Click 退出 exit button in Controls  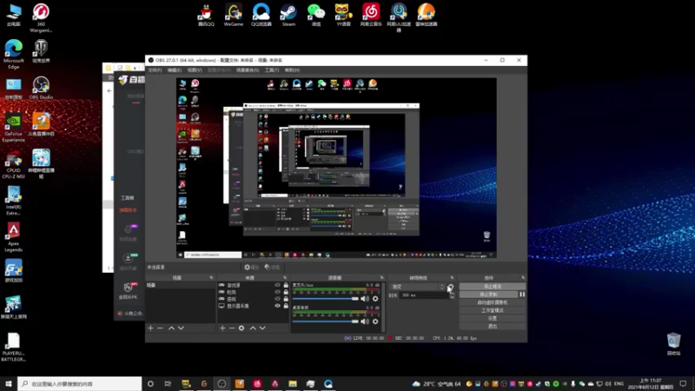[493, 327]
